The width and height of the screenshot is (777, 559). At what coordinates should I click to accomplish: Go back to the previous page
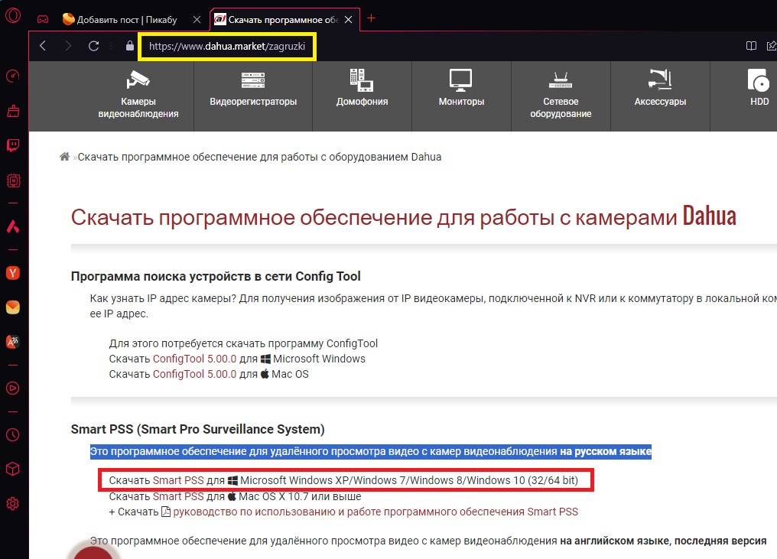(x=43, y=46)
